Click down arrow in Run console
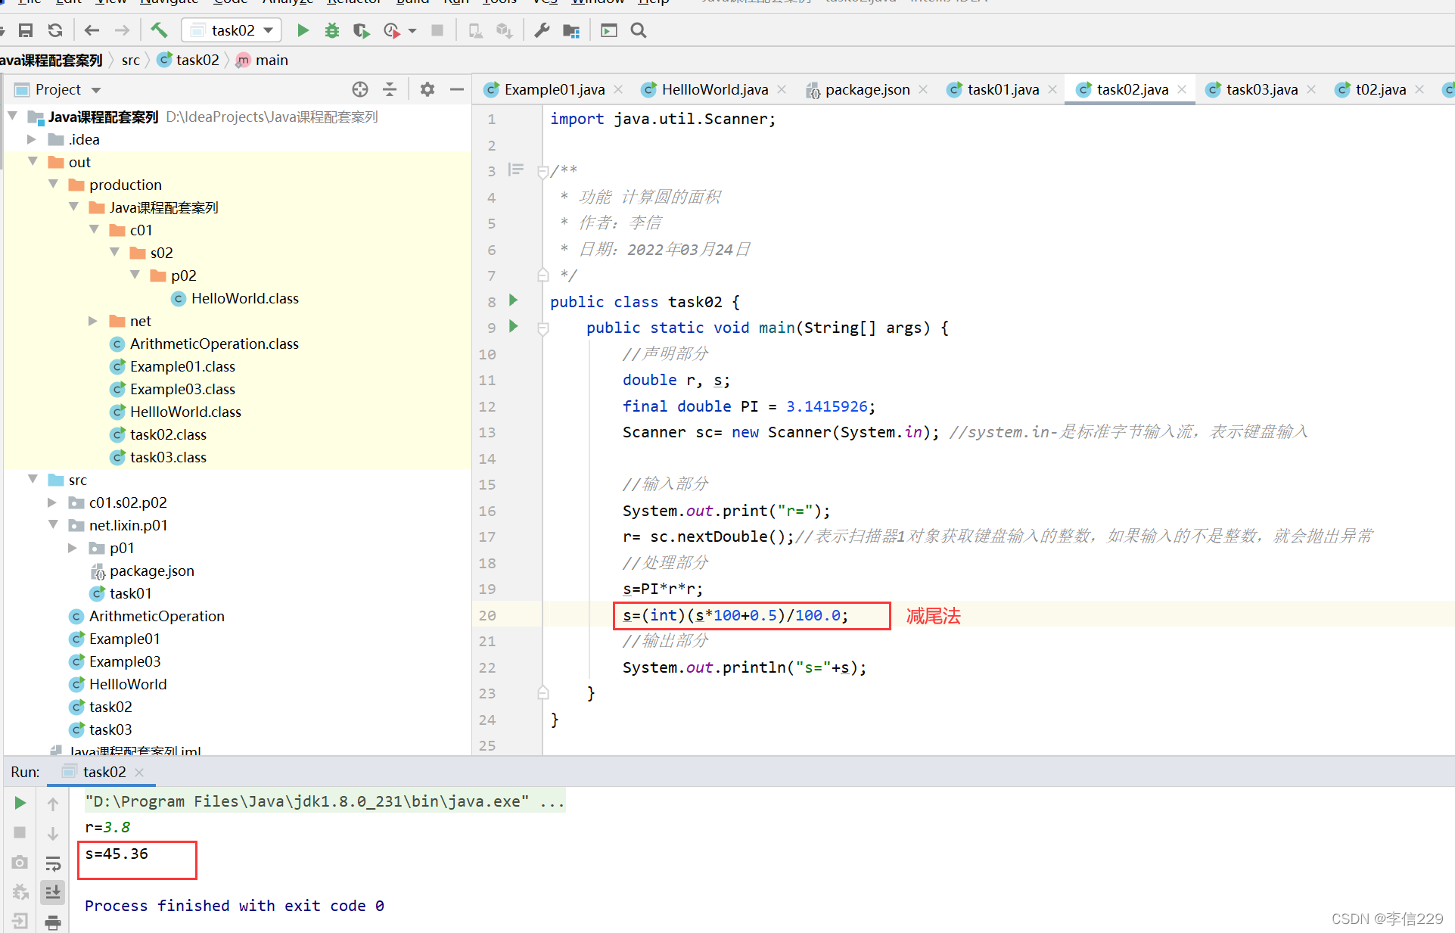1455x933 pixels. coord(53,834)
